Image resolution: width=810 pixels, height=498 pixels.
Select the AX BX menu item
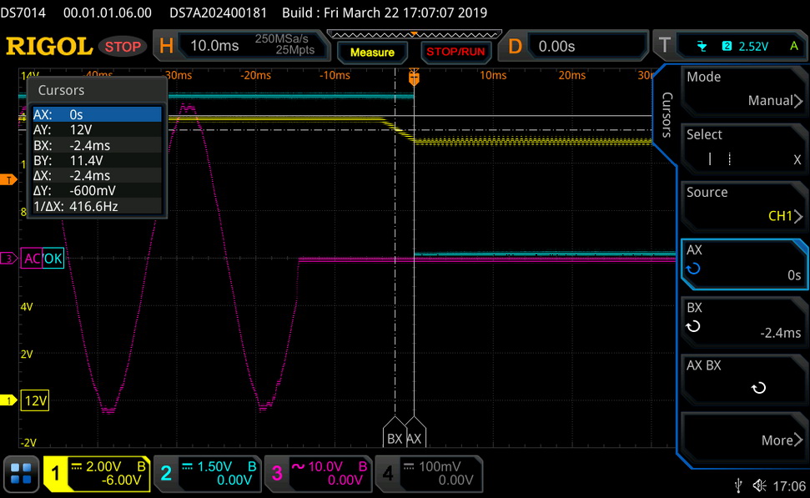click(744, 380)
